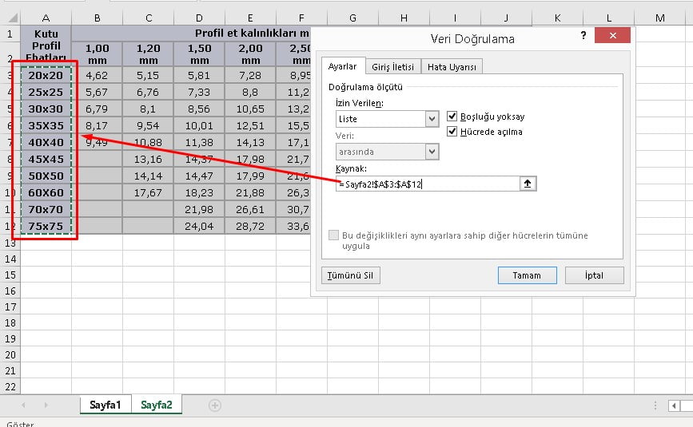Select column header M
This screenshot has height=427, width=693.
point(659,18)
